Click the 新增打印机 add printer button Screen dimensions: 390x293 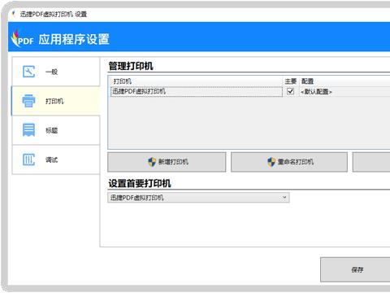coord(167,162)
